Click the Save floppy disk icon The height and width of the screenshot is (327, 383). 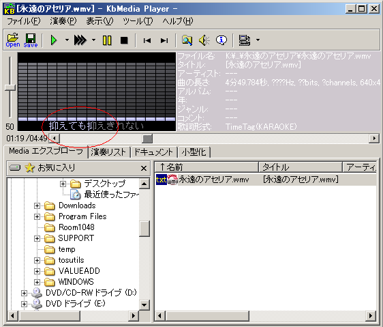point(31,40)
